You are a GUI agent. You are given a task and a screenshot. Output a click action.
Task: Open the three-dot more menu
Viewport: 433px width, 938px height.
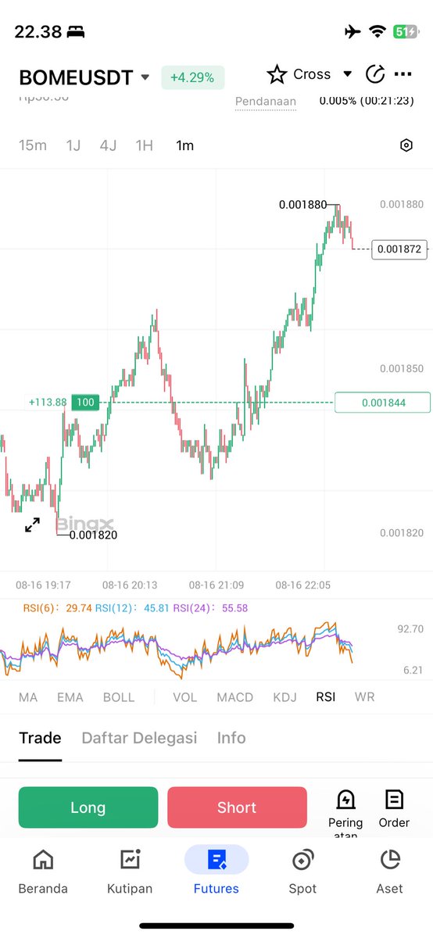(x=403, y=74)
